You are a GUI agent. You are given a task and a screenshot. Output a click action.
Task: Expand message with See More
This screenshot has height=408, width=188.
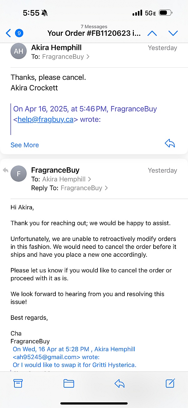point(25,145)
